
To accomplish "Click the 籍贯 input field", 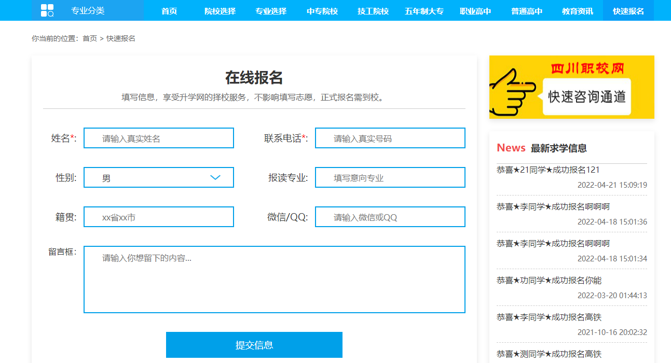I will click(159, 217).
